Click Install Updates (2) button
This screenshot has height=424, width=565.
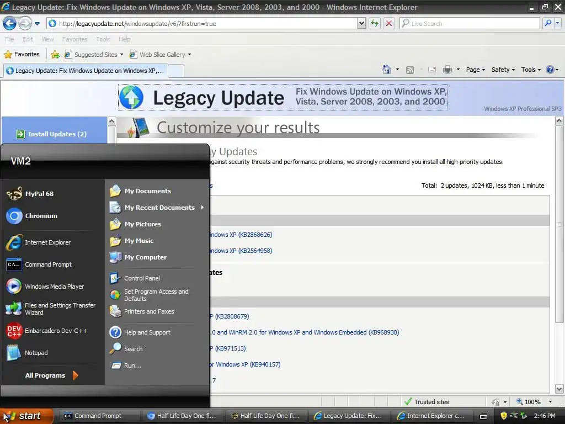tap(51, 134)
